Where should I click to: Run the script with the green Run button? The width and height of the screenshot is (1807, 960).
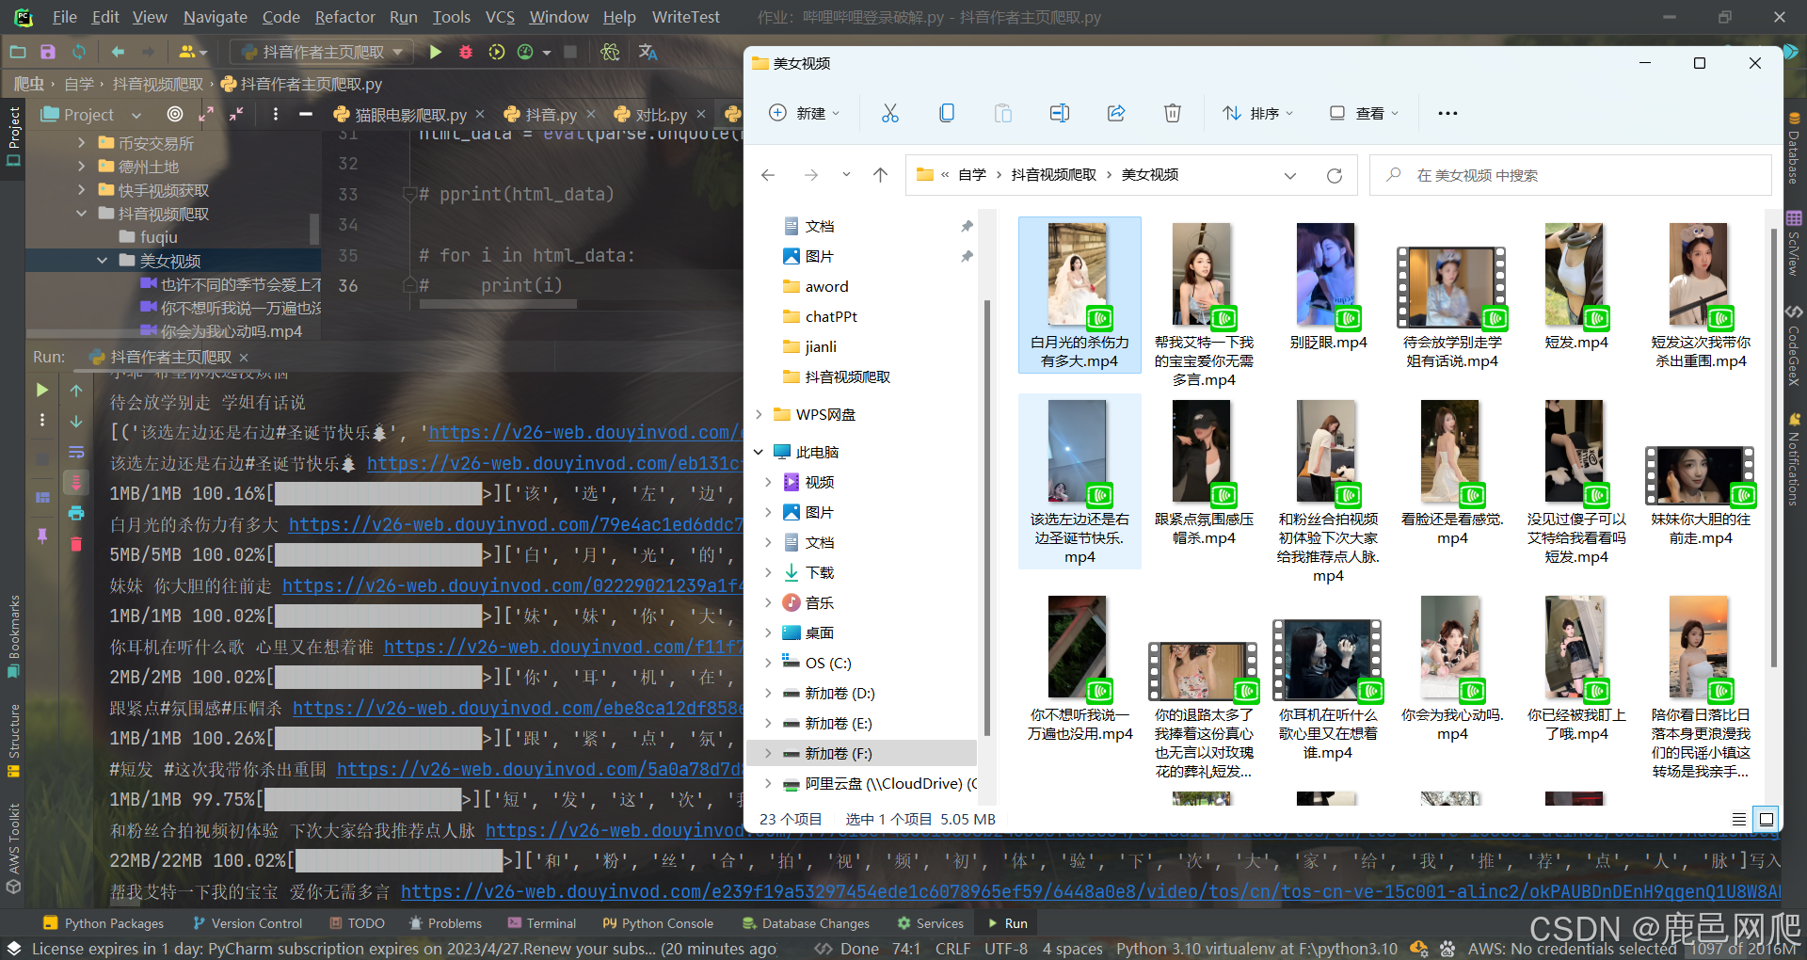pos(435,52)
